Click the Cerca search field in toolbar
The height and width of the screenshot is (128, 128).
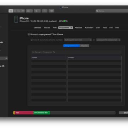pyautogui.click(x=112, y=11)
